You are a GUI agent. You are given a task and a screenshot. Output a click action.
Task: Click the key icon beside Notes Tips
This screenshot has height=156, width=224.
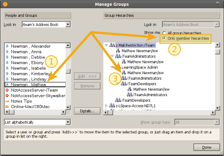pos(7,101)
